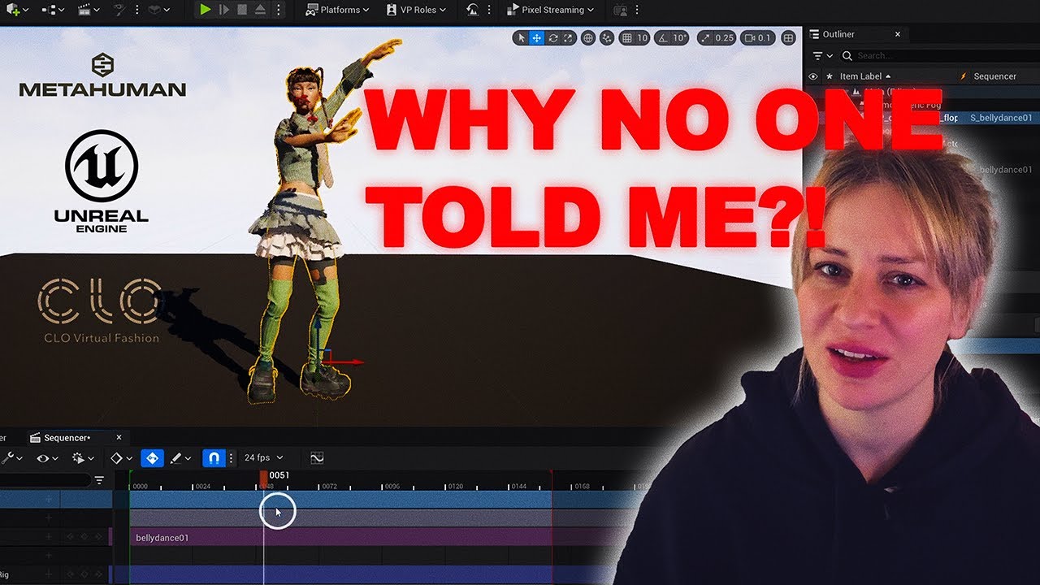Activate the Translate move gizmo tool
This screenshot has height=585, width=1040.
(536, 38)
